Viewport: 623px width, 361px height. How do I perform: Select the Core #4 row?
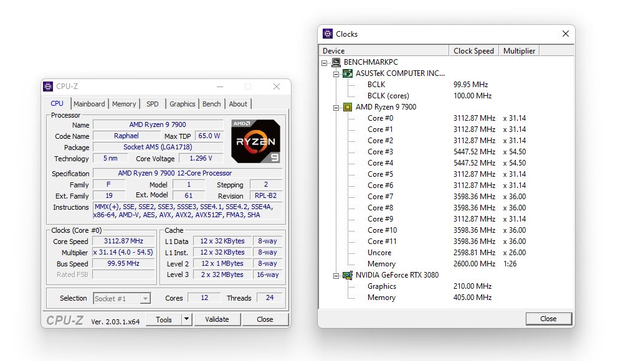click(x=447, y=163)
